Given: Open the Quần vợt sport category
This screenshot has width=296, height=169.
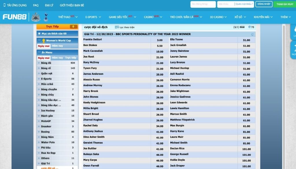Looking at the screenshot, I should [x=57, y=74].
